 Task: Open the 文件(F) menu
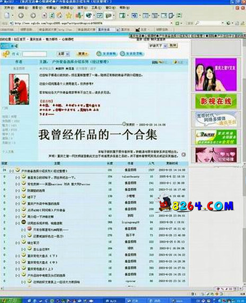pyautogui.click(x=9, y=8)
